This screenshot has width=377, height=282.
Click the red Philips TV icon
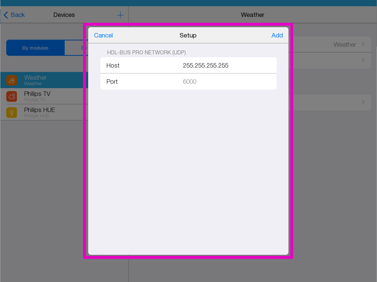point(12,96)
